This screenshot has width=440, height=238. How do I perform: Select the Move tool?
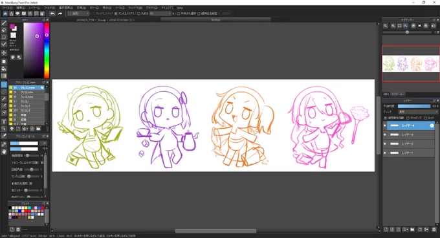pos(4,52)
